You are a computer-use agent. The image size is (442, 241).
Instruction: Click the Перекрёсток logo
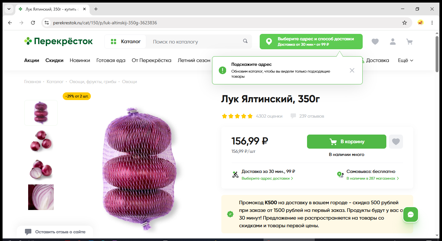[59, 41]
